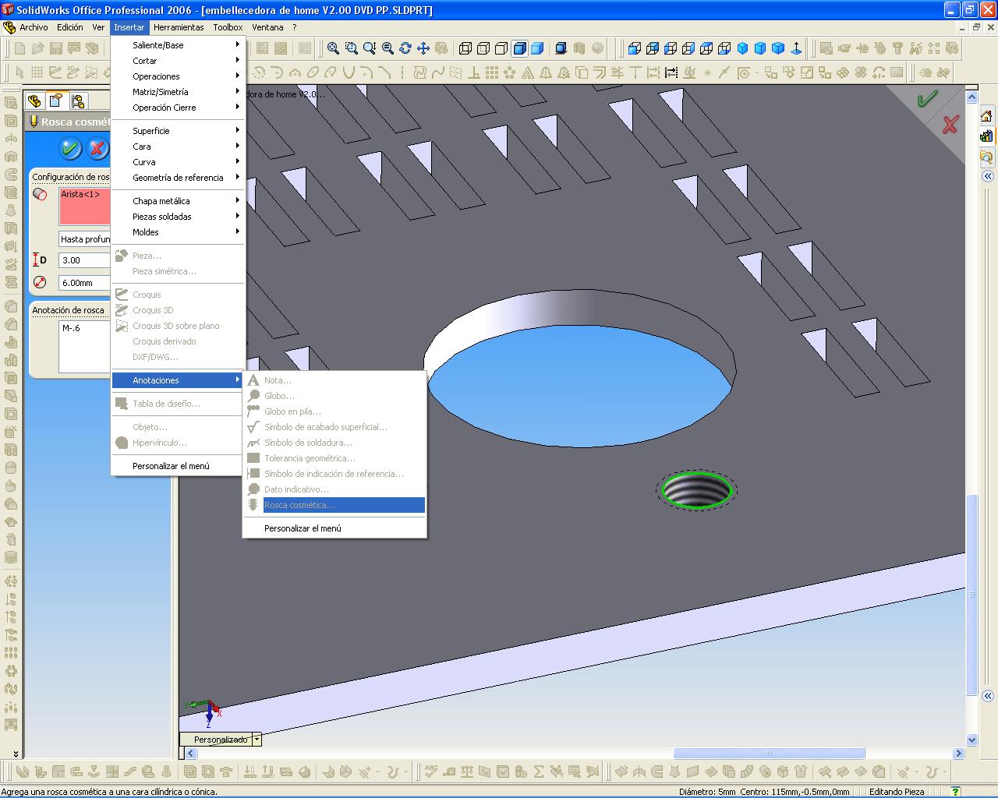
Task: Toggle shadows in shaded mode
Action: pyautogui.click(x=561, y=48)
